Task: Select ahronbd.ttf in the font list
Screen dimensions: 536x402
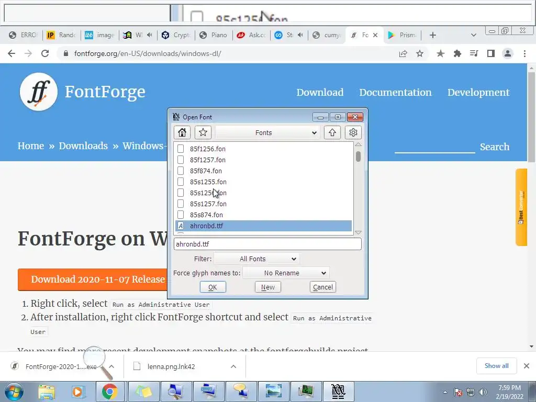Action: click(x=264, y=226)
